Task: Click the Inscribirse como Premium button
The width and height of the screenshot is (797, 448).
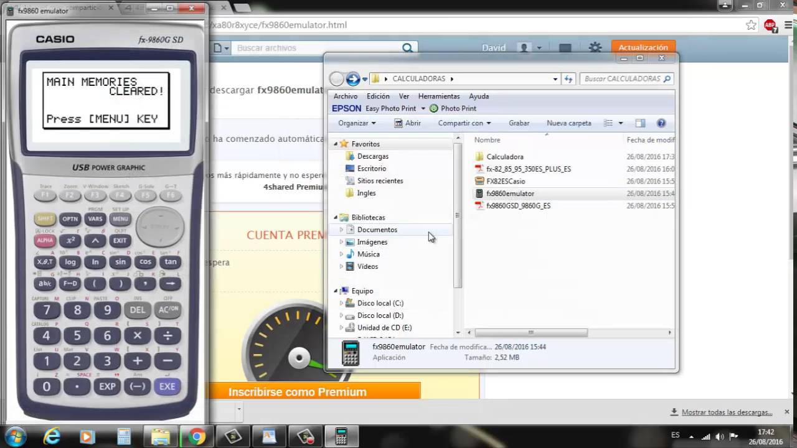Action: tap(314, 392)
